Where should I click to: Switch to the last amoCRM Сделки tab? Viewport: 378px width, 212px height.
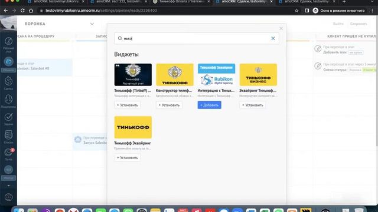(307, 2)
